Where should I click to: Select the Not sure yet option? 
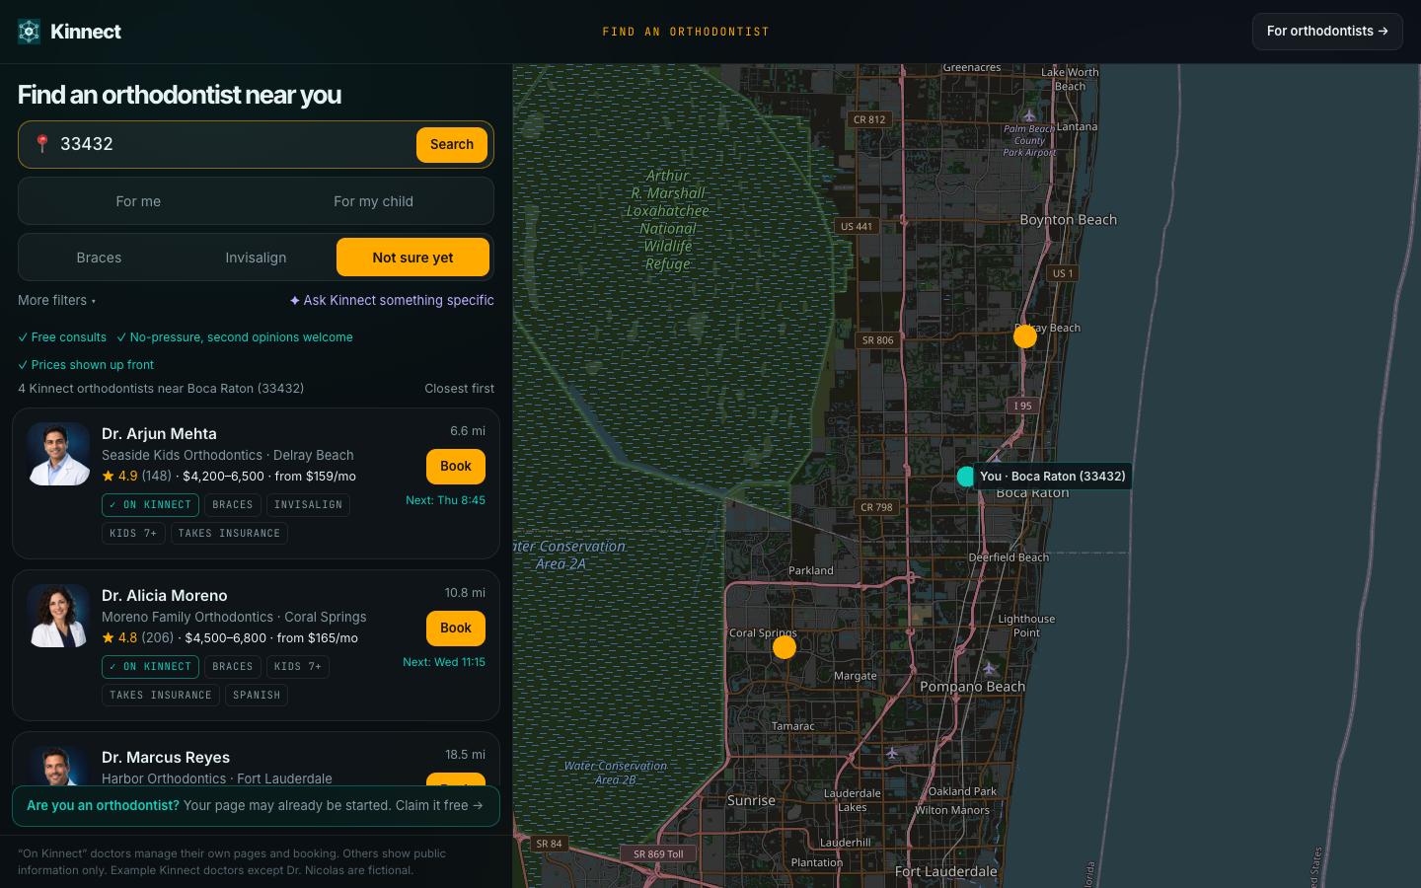[412, 258]
